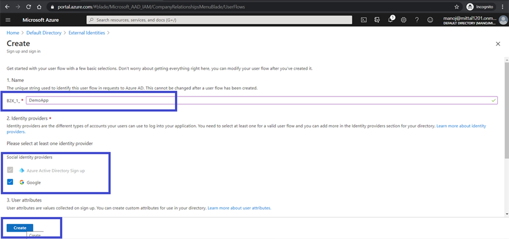Open the External Identities breadcrumb
Image resolution: width=509 pixels, height=239 pixels.
pos(86,33)
